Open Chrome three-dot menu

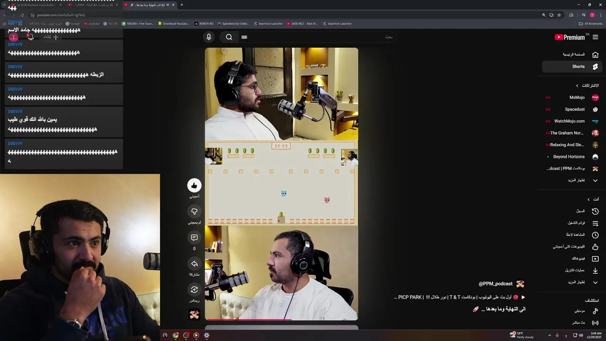tap(601, 15)
